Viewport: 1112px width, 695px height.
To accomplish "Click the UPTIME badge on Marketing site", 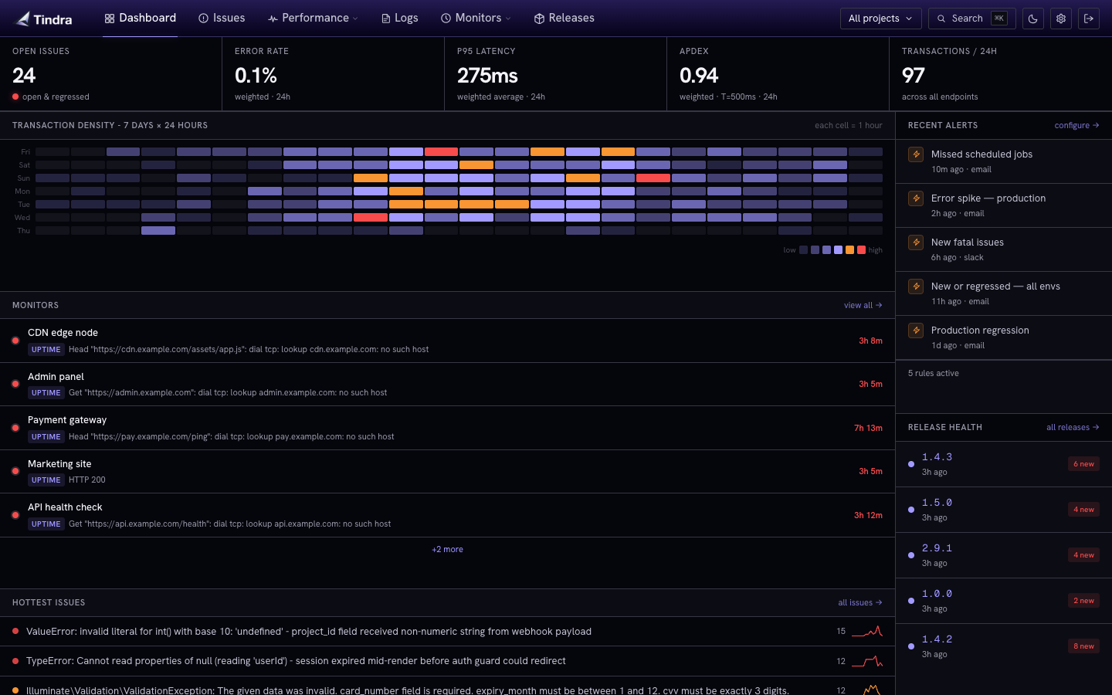I will 46,480.
